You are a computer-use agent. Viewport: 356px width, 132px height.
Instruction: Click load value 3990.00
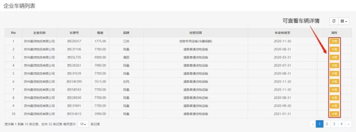tap(100, 114)
